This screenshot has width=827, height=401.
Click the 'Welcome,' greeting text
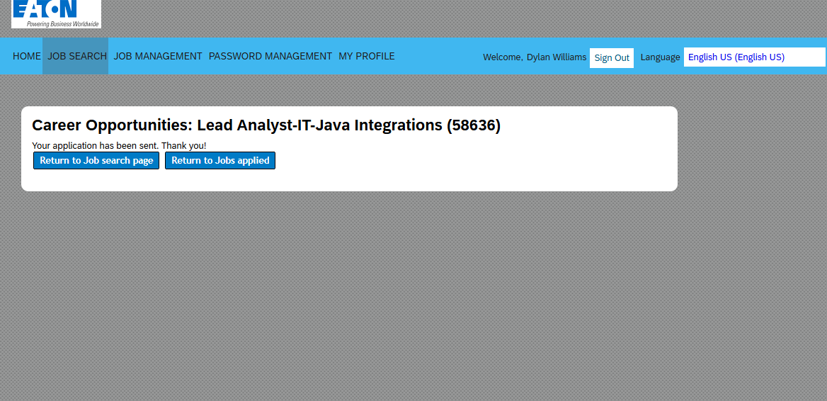[503, 57]
